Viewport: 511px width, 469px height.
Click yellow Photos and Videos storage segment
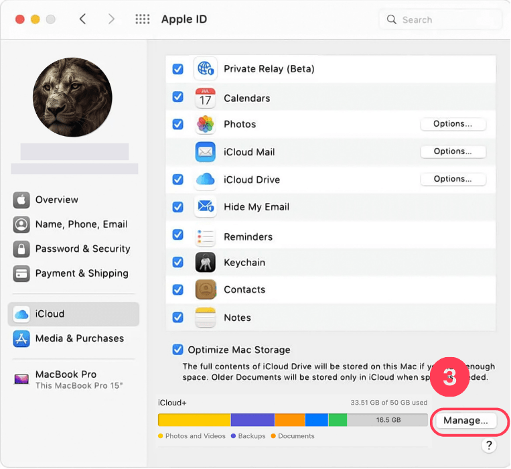click(194, 420)
